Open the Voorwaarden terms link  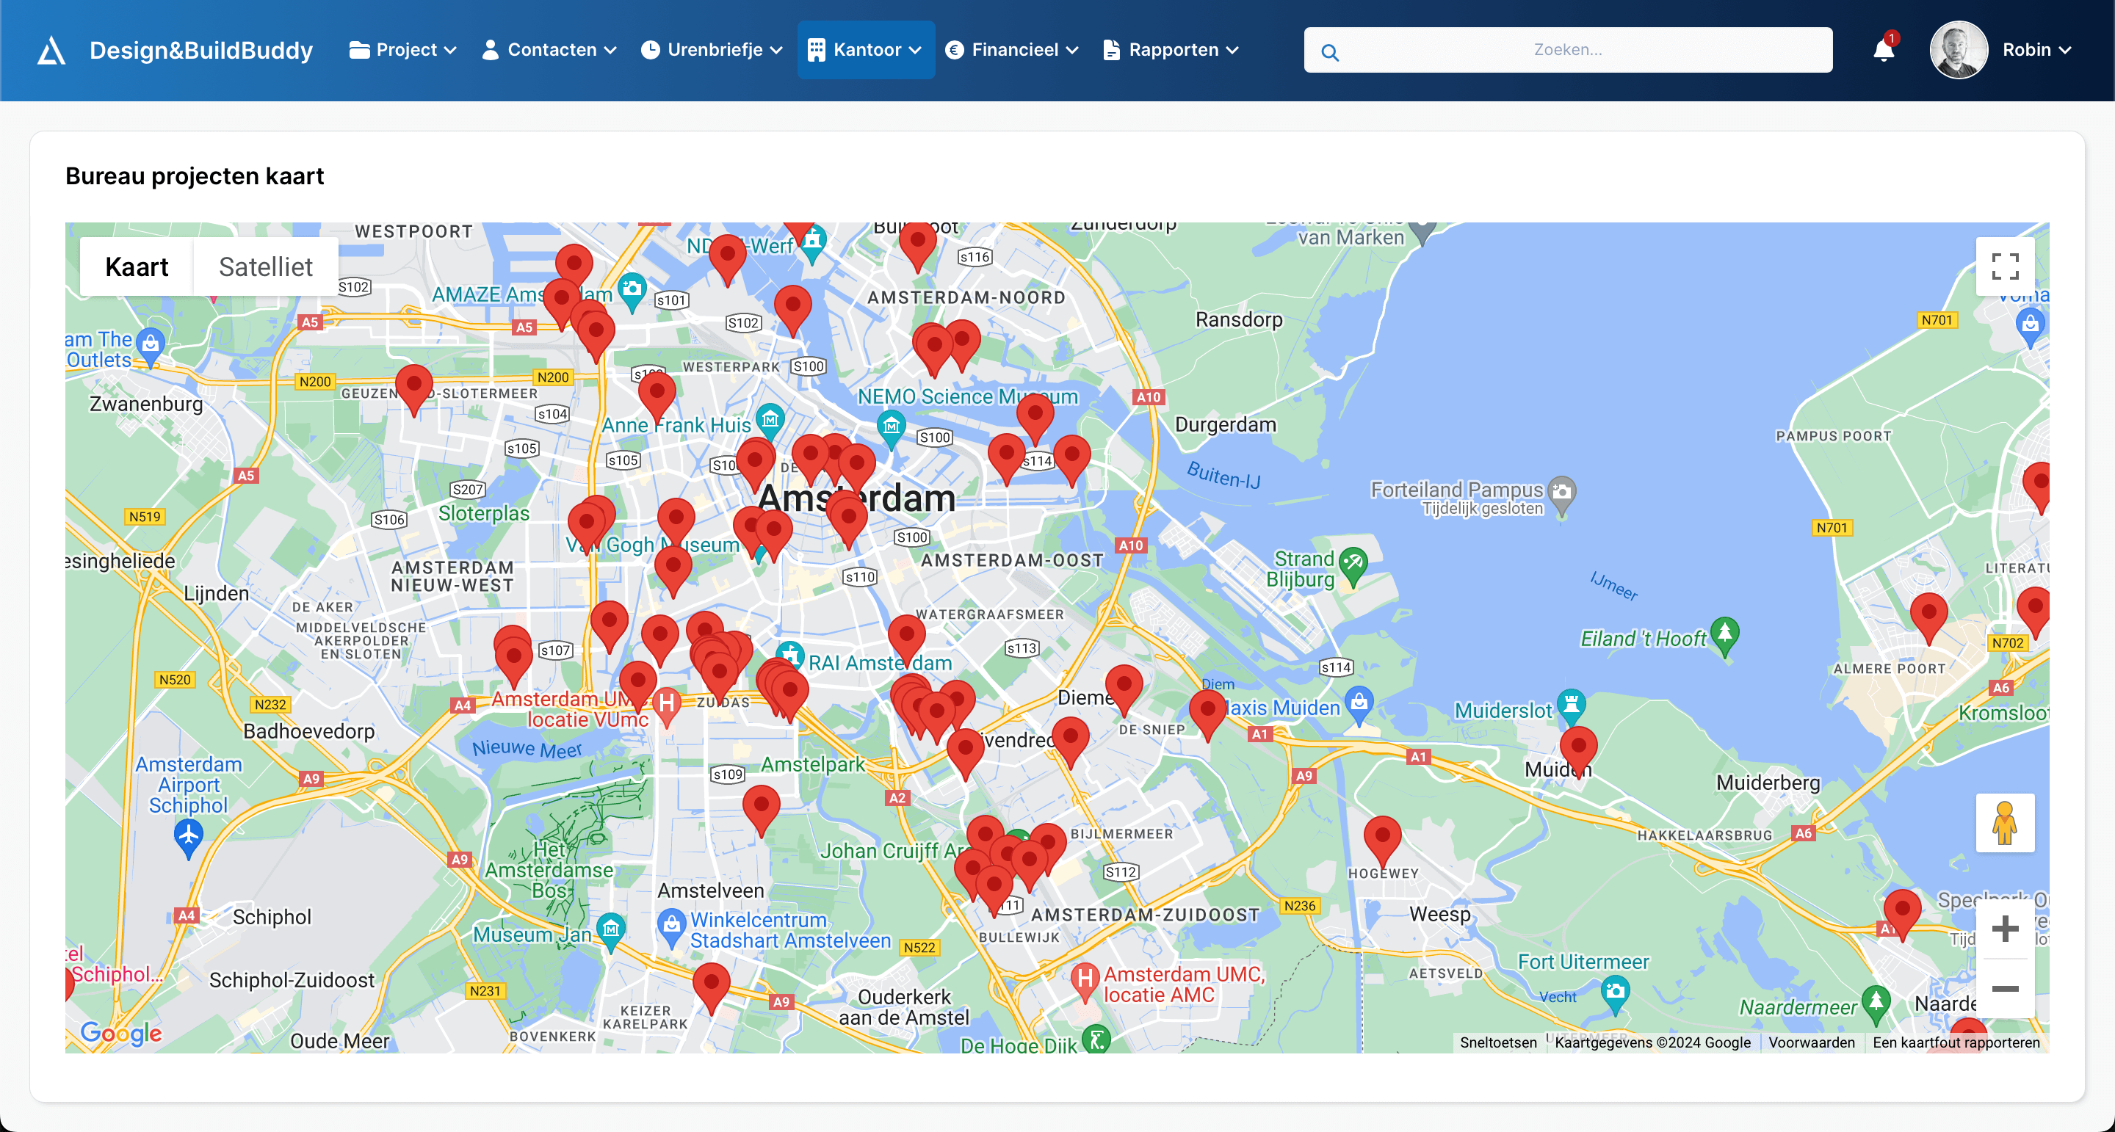click(x=1811, y=1042)
